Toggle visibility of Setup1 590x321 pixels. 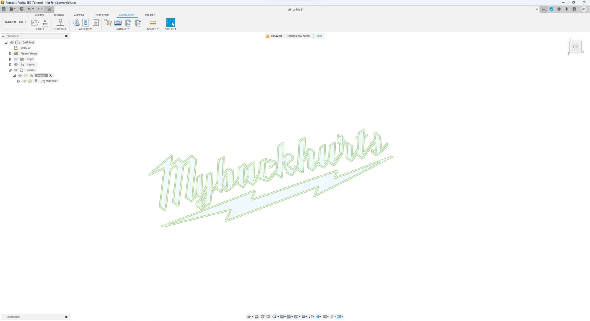[x=20, y=76]
